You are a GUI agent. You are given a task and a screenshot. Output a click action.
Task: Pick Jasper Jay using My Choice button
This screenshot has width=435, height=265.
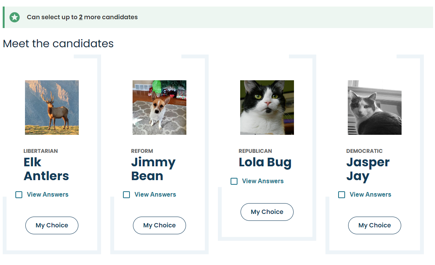point(375,225)
